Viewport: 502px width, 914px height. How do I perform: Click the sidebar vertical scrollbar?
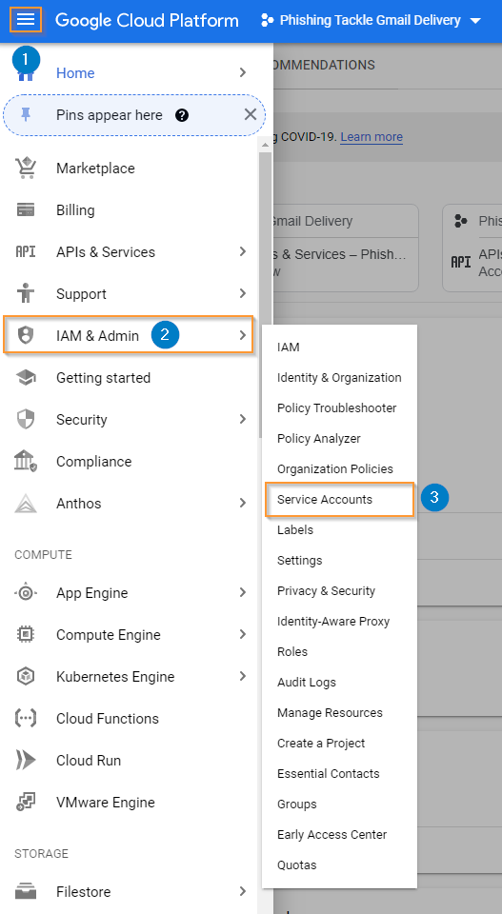pos(265,294)
